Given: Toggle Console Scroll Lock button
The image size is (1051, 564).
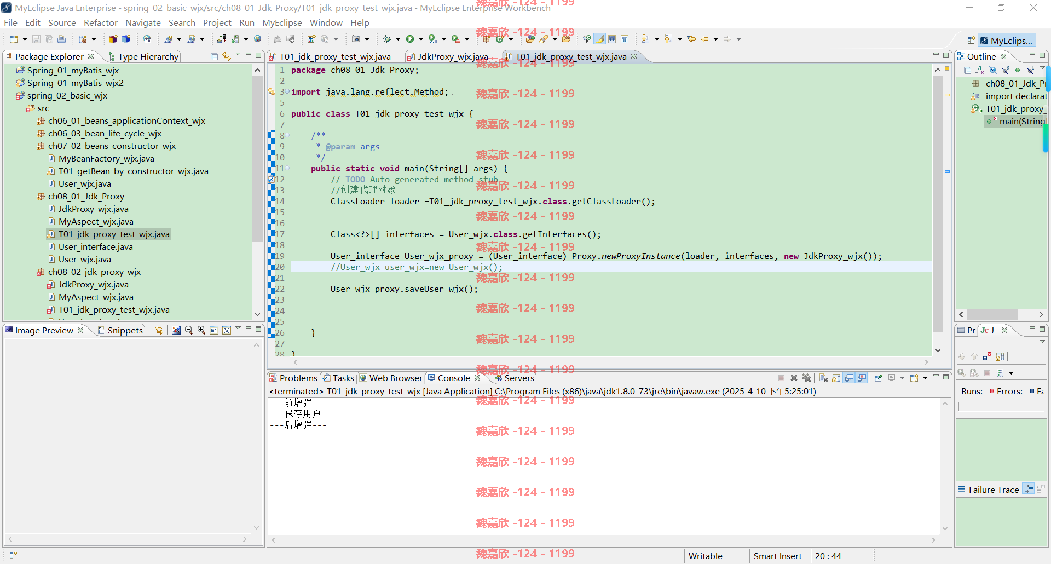Looking at the screenshot, I should (x=836, y=378).
